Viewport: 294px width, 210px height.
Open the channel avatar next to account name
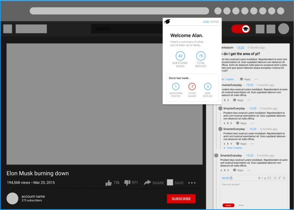click(12, 198)
